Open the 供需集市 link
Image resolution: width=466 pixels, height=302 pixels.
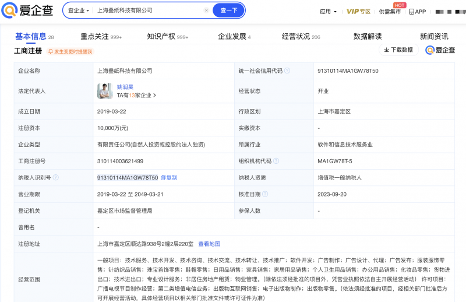pos(390,12)
